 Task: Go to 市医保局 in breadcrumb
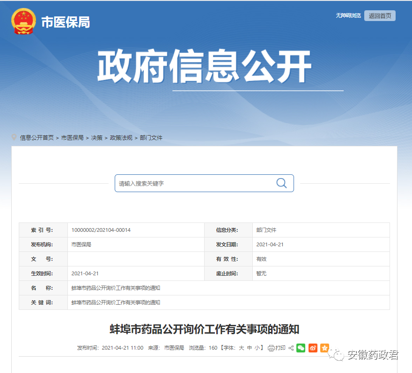(72, 138)
